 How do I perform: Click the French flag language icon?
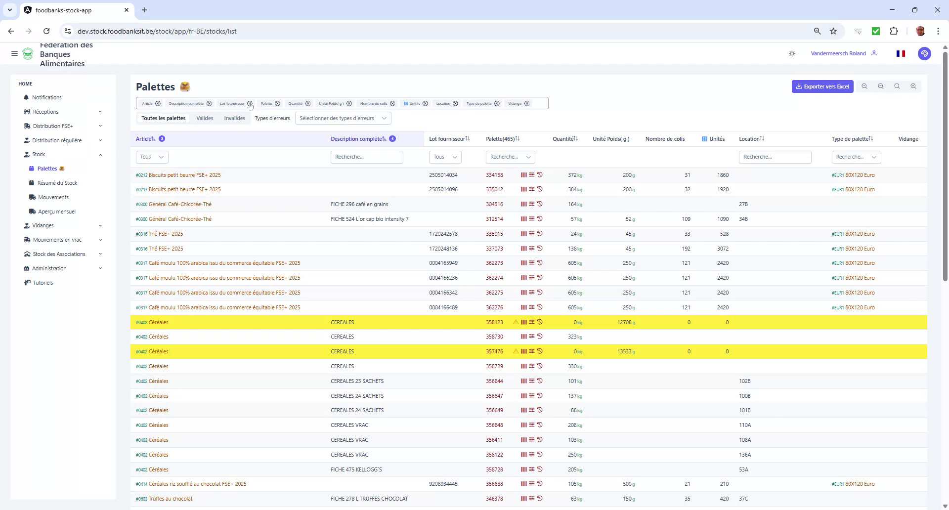[x=901, y=53]
